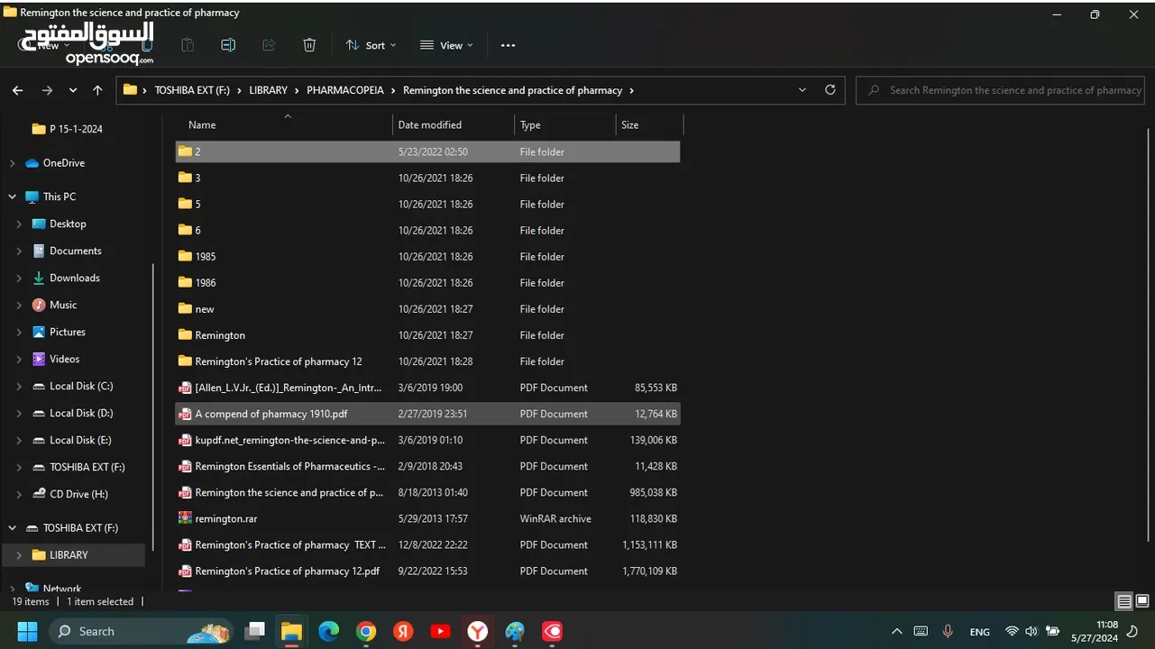The height and width of the screenshot is (649, 1155).
Task: Go up one folder level
Action: (x=97, y=90)
